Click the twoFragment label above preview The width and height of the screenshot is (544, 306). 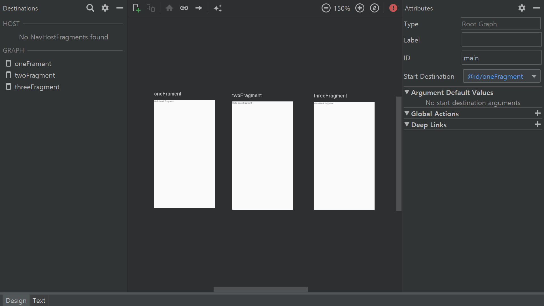click(x=247, y=95)
